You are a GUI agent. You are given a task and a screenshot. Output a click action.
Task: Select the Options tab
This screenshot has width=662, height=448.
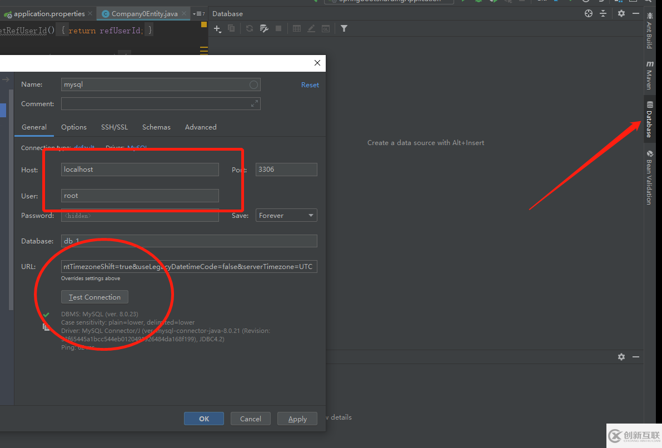(x=74, y=127)
